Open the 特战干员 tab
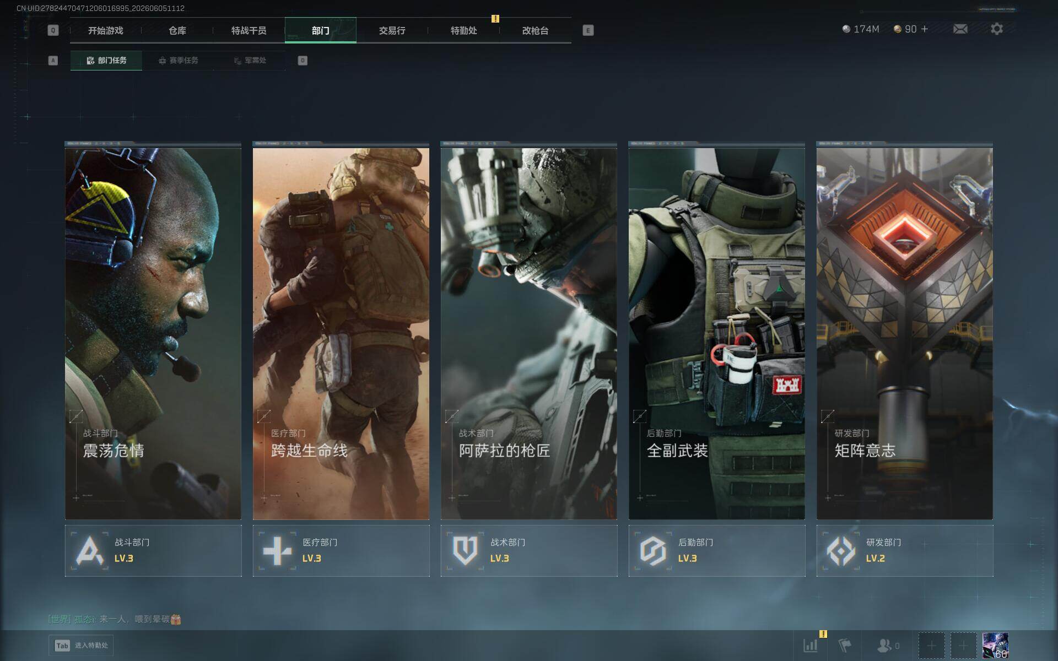The width and height of the screenshot is (1058, 661). tap(249, 30)
